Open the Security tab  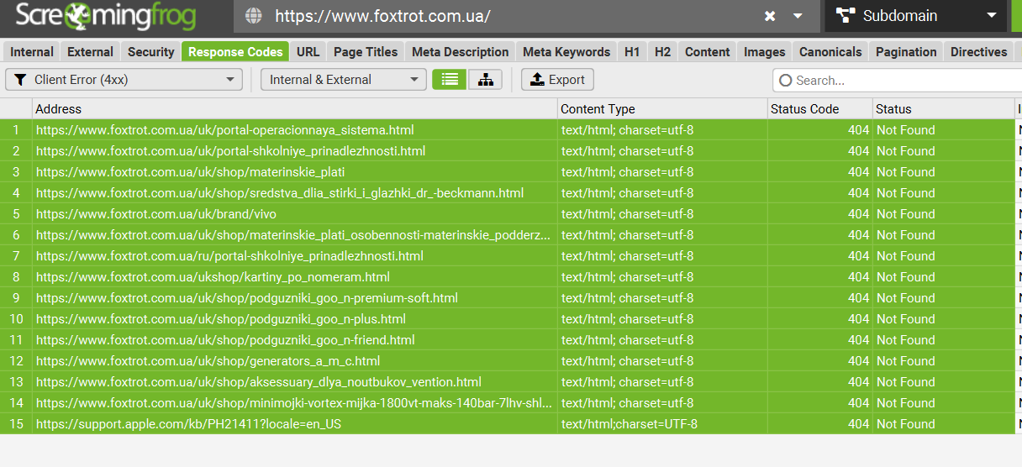tap(150, 51)
